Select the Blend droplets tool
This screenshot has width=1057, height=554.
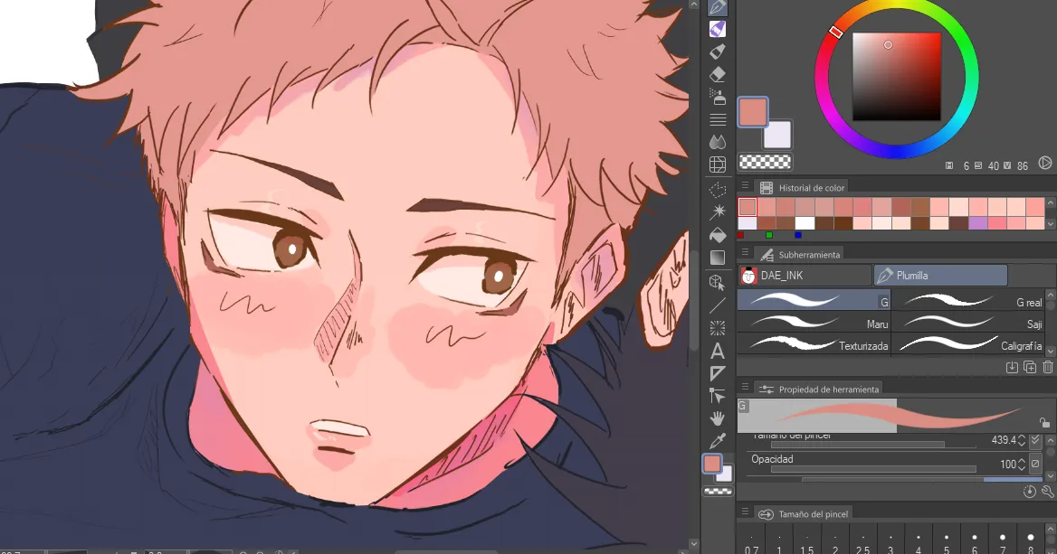(718, 142)
